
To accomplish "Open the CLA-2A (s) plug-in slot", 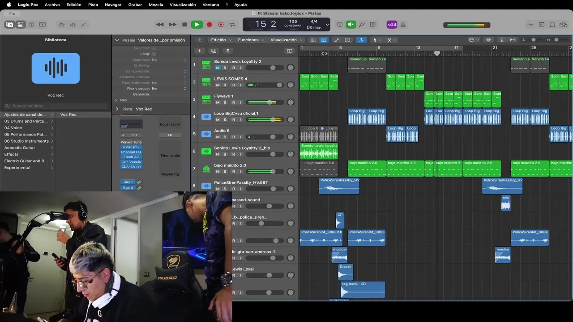I will click(x=131, y=167).
